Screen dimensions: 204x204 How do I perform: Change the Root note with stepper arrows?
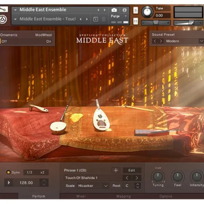pos(138,186)
